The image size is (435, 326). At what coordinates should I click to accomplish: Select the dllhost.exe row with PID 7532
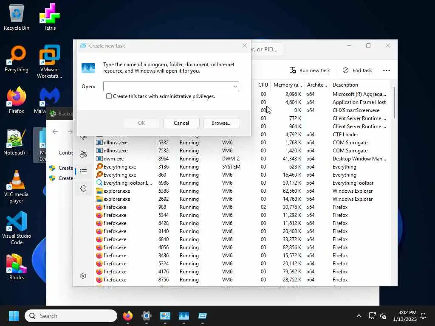(x=241, y=151)
